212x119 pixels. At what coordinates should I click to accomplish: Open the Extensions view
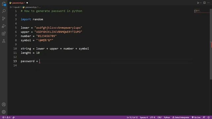[x=4, y=33]
